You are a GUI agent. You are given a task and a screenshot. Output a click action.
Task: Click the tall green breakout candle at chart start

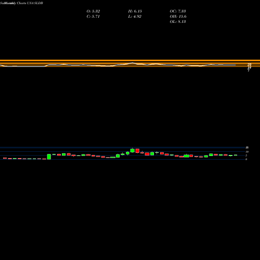tap(49, 157)
